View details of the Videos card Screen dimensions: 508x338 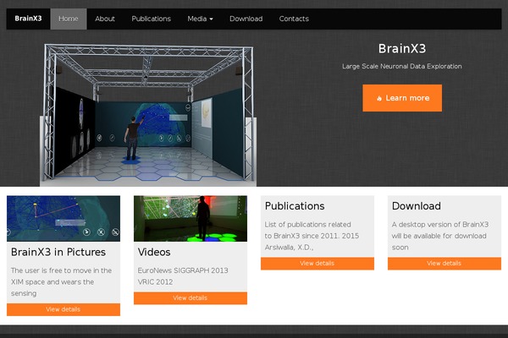point(190,298)
